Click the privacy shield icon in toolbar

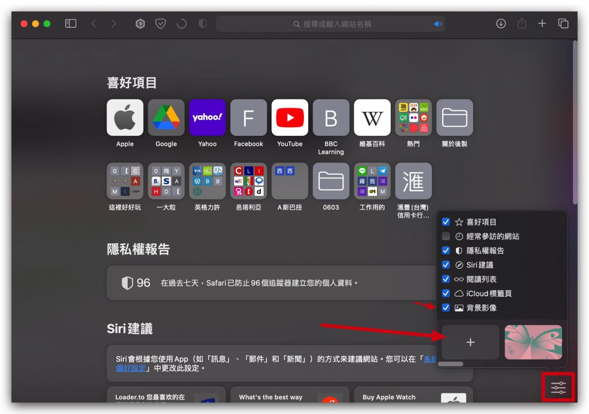[202, 24]
